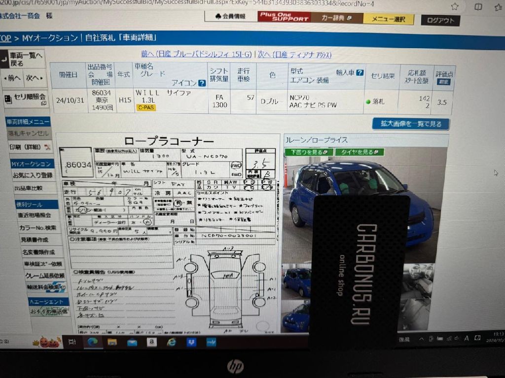Click 車両一覧へ戻る back to vehicle list
Screen dimensions: 505x378
[x=23, y=59]
